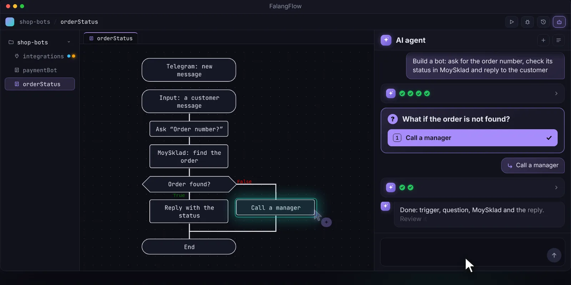Click the Call a manager reply bubble
Screen dimensions: 571x285
533,165
